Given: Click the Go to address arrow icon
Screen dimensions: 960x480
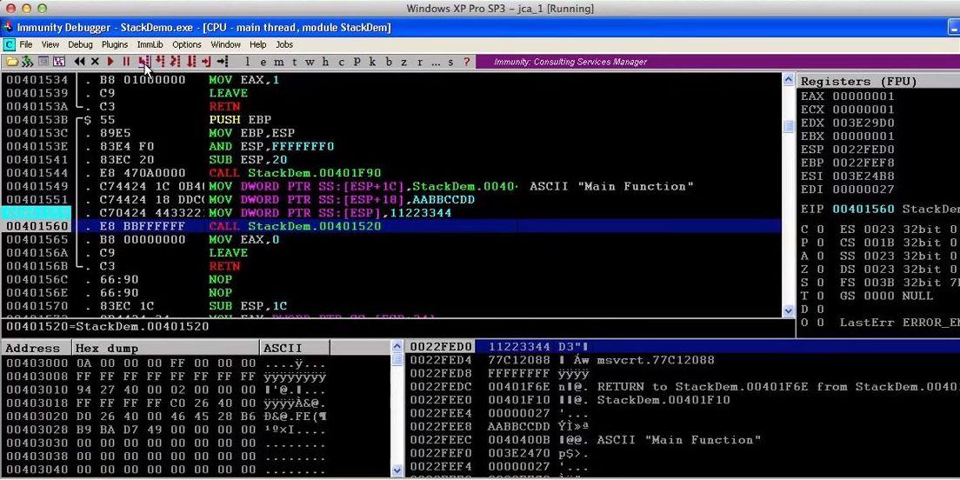Looking at the screenshot, I should point(223,61).
